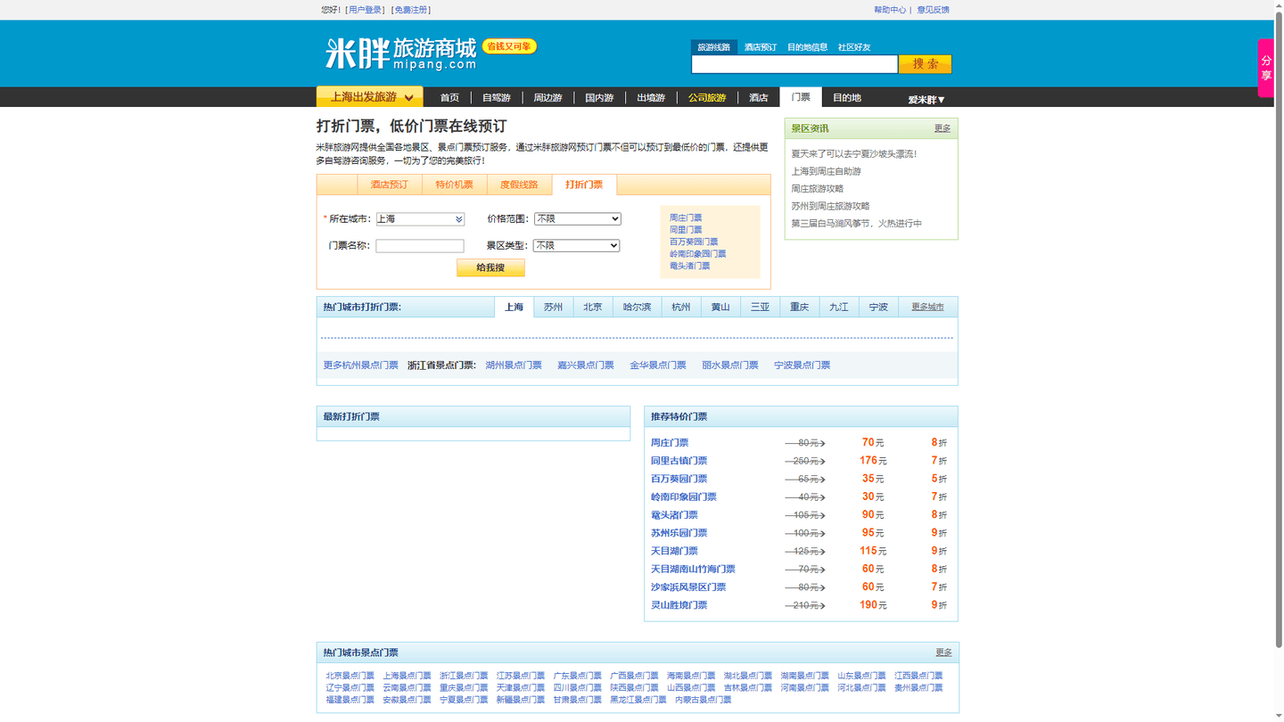Open 更多杭州景点门票 link
Viewport: 1284px width, 722px height.
coord(361,365)
